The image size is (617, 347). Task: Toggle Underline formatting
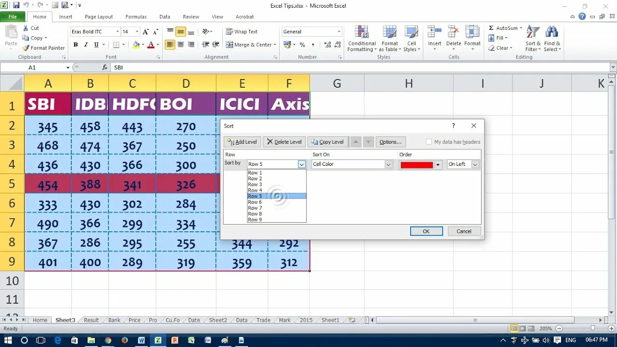(x=96, y=45)
